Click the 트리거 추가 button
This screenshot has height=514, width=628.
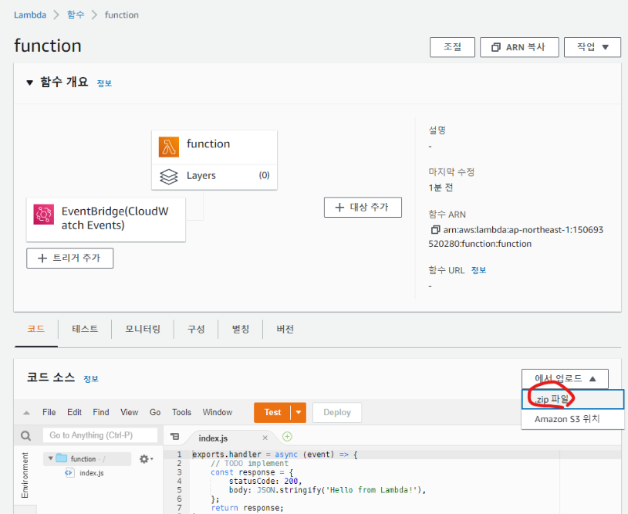click(x=70, y=258)
